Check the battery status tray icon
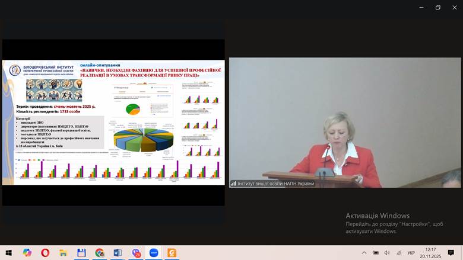This screenshot has height=260, width=463. (375, 253)
